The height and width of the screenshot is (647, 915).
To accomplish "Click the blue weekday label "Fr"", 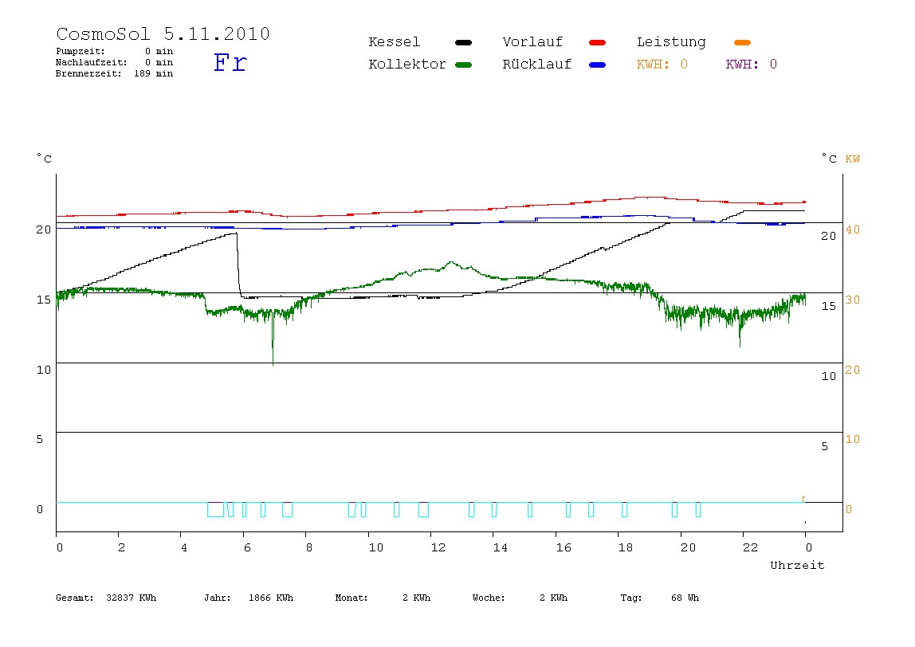I will tap(230, 62).
